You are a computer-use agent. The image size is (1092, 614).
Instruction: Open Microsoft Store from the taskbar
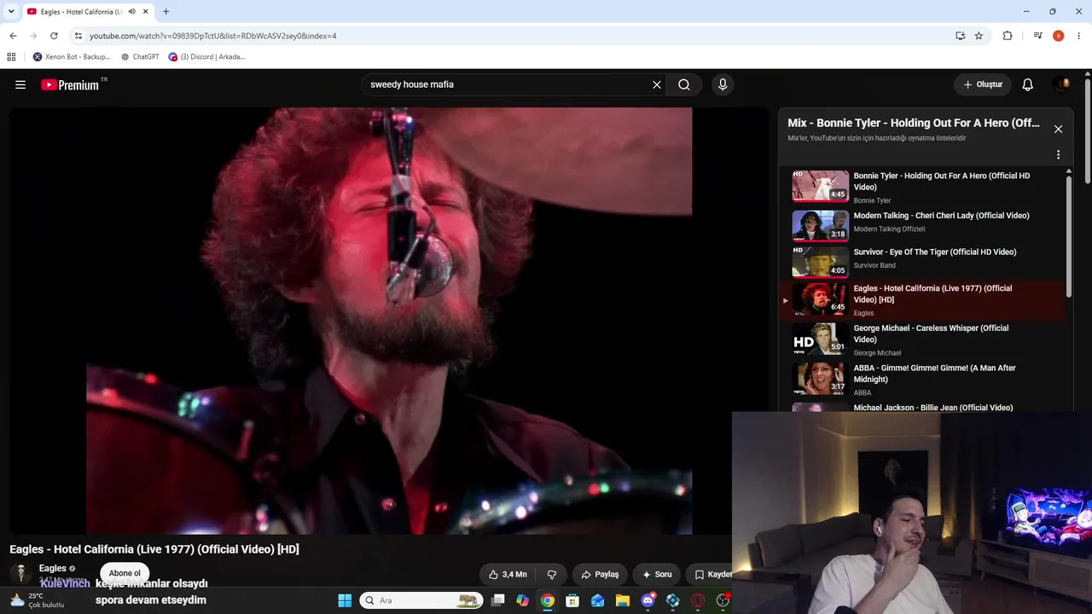pos(572,600)
